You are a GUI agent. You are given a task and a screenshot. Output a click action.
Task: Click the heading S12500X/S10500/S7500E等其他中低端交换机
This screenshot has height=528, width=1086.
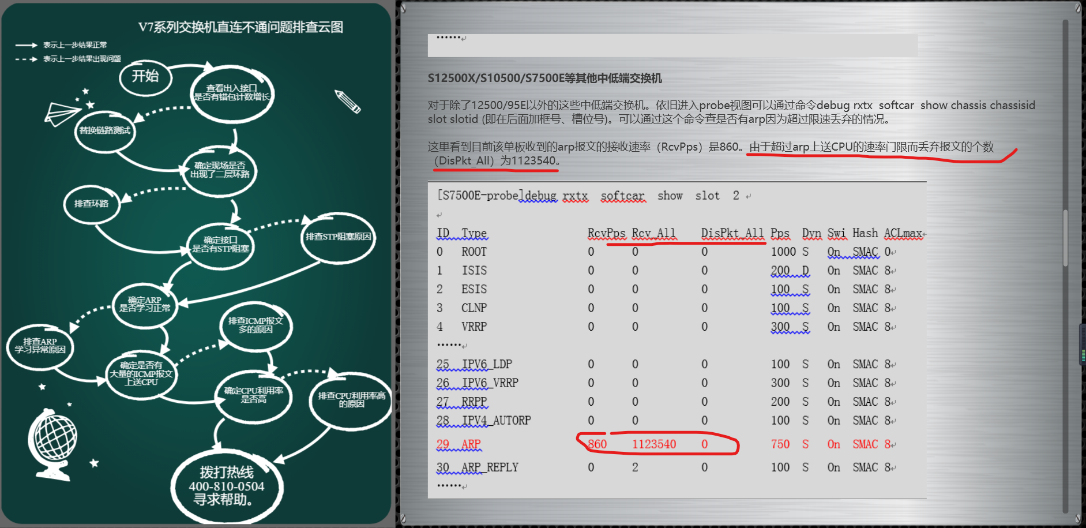coord(544,78)
